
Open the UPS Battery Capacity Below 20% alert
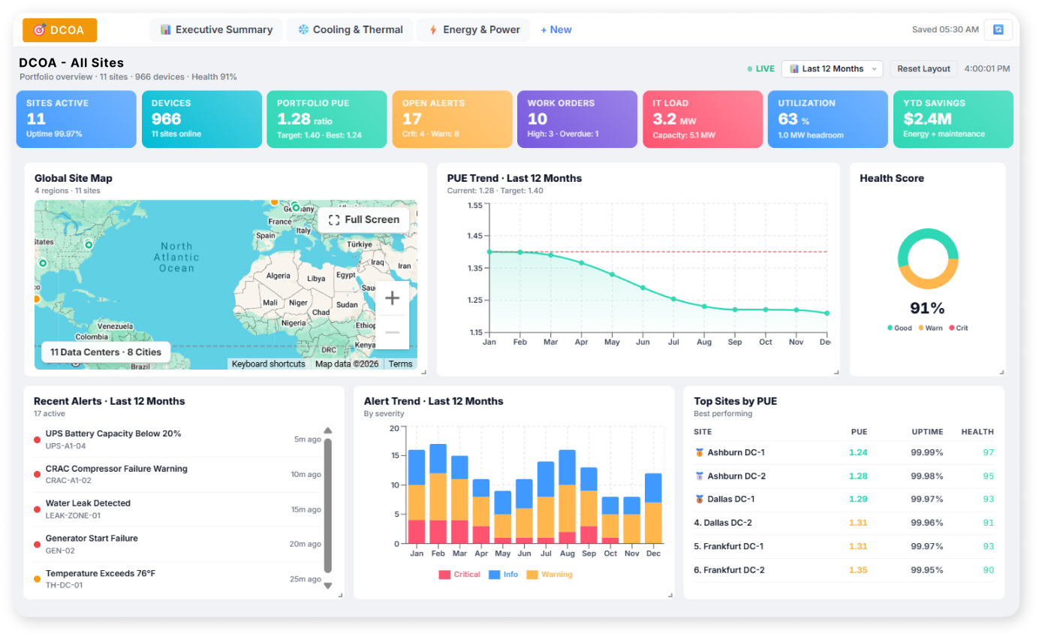[x=178, y=439]
